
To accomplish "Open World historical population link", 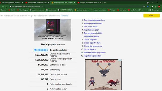I will tap(95, 53).
